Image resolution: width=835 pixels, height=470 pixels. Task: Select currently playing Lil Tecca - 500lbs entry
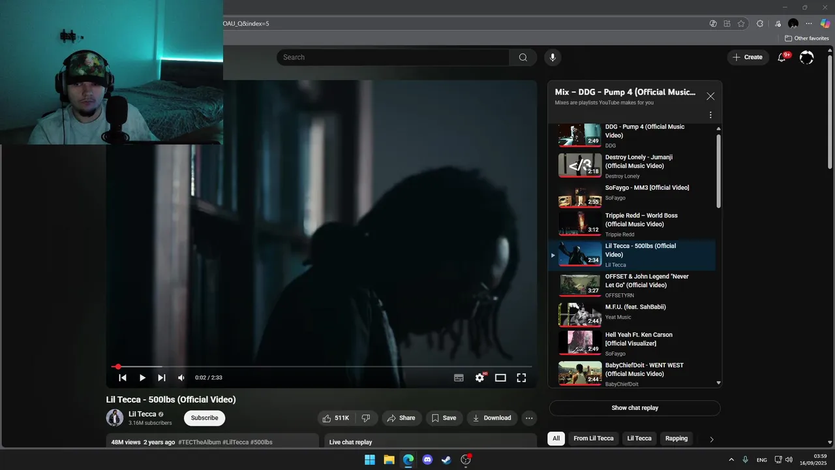pyautogui.click(x=631, y=255)
